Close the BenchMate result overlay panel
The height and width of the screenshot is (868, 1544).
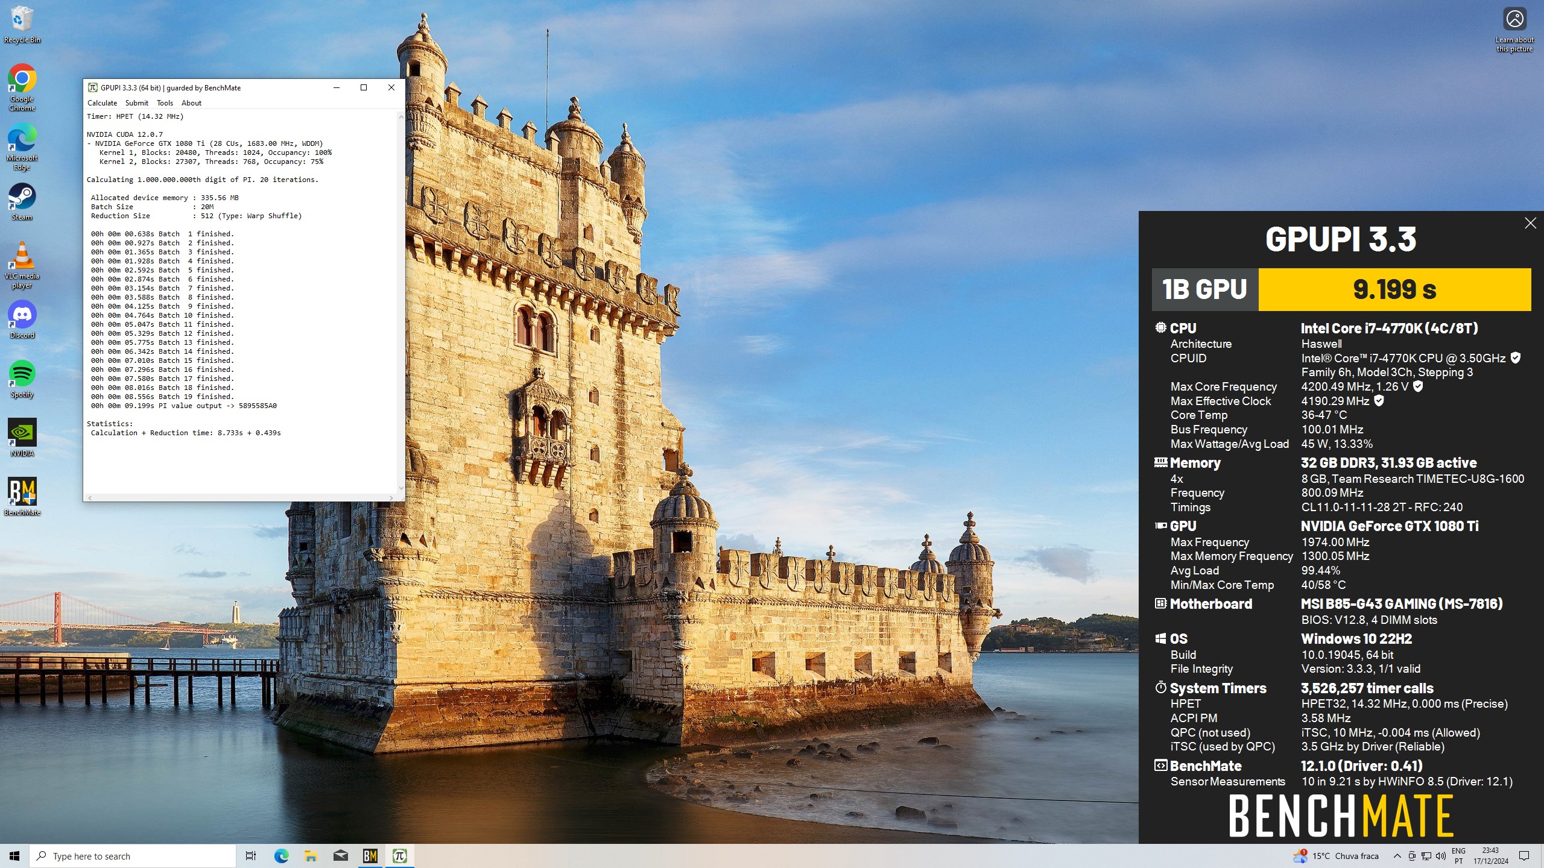1530,223
